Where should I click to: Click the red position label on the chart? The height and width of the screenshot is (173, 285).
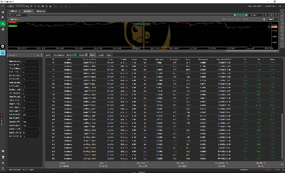(x=12, y=22)
